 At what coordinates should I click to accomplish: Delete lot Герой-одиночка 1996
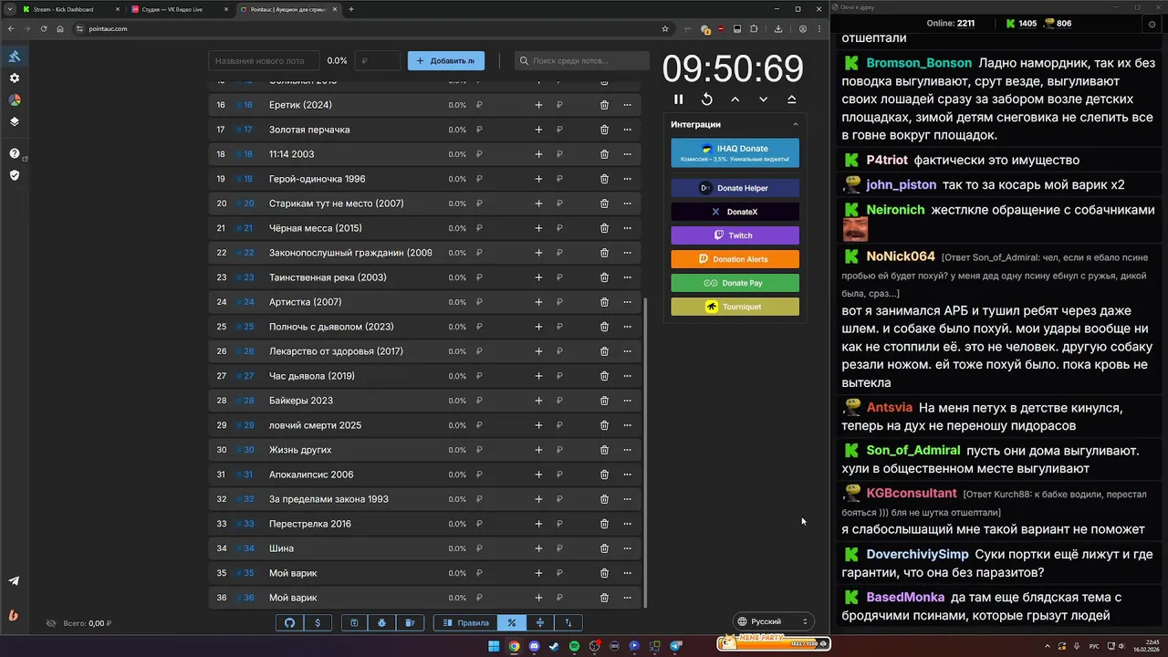click(x=604, y=179)
